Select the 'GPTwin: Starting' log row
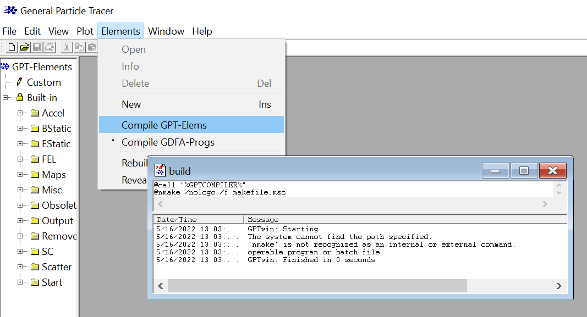The image size is (587, 317). pyautogui.click(x=360, y=229)
